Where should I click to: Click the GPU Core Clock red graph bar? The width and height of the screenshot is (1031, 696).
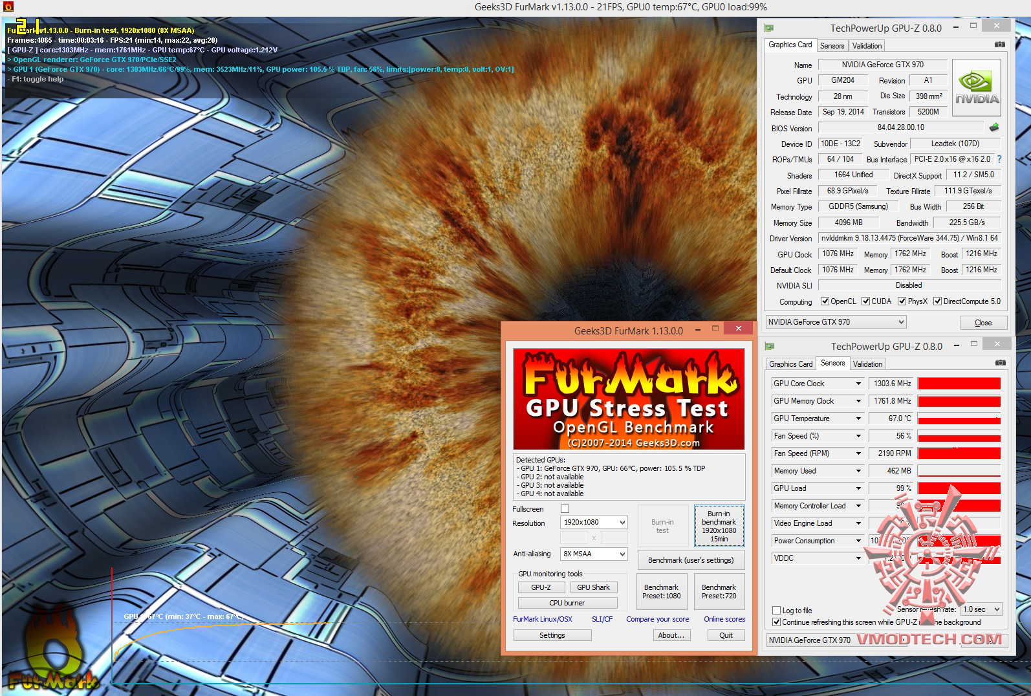point(959,384)
